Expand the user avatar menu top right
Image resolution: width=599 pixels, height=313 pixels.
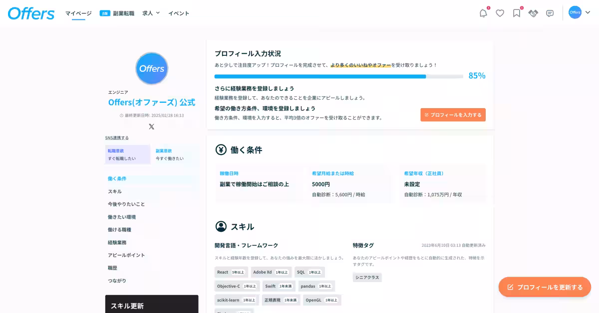[x=575, y=12]
